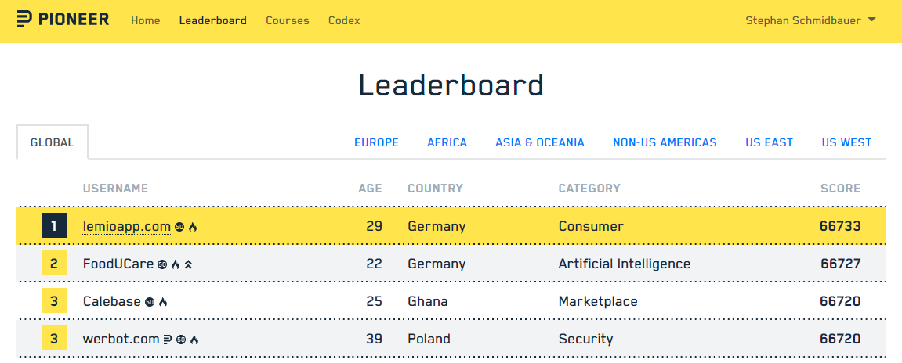Switch to the US West tab

(847, 142)
